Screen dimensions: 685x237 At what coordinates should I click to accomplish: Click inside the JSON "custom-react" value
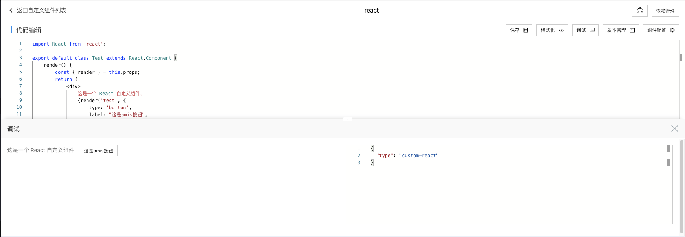tap(419, 156)
